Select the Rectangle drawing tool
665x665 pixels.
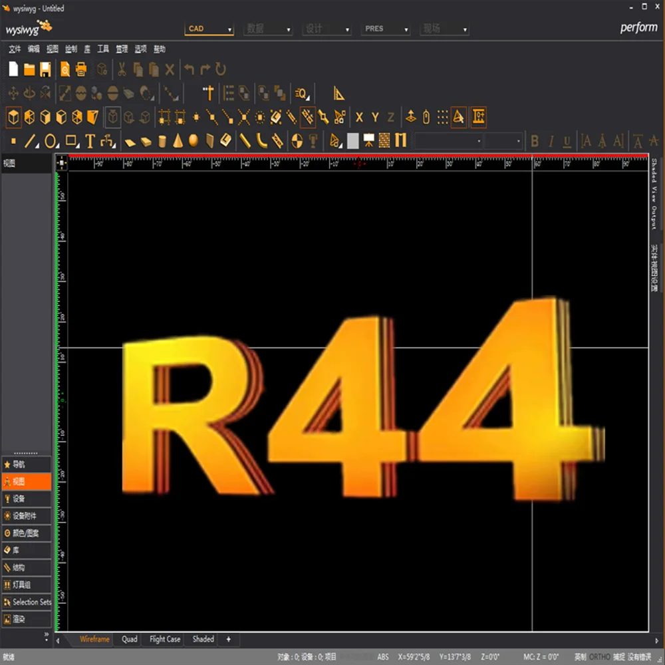click(71, 141)
